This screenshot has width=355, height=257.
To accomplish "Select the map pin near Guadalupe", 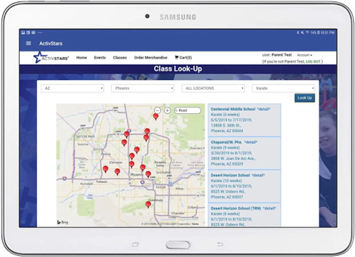I will click(x=148, y=204).
